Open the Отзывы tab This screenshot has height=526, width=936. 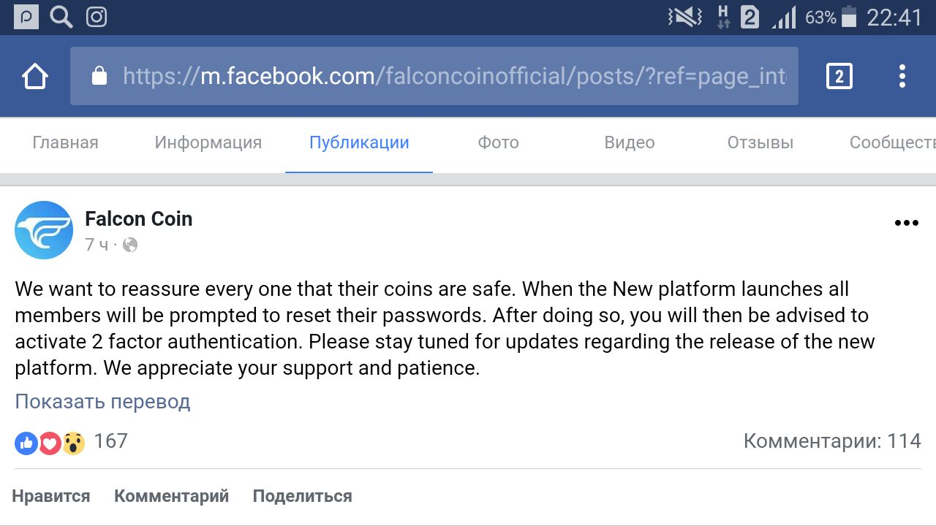click(760, 142)
